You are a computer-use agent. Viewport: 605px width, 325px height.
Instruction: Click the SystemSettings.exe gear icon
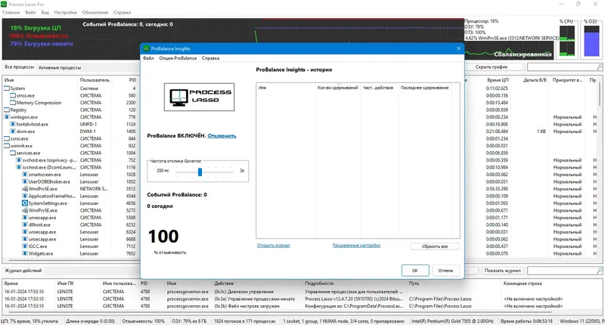pyautogui.click(x=25, y=203)
